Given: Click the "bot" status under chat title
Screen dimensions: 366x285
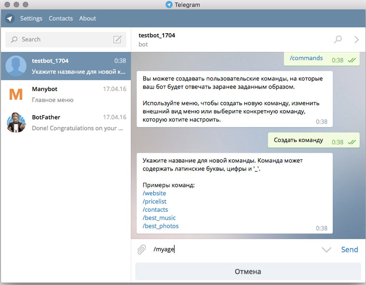Looking at the screenshot, I should coord(143,44).
